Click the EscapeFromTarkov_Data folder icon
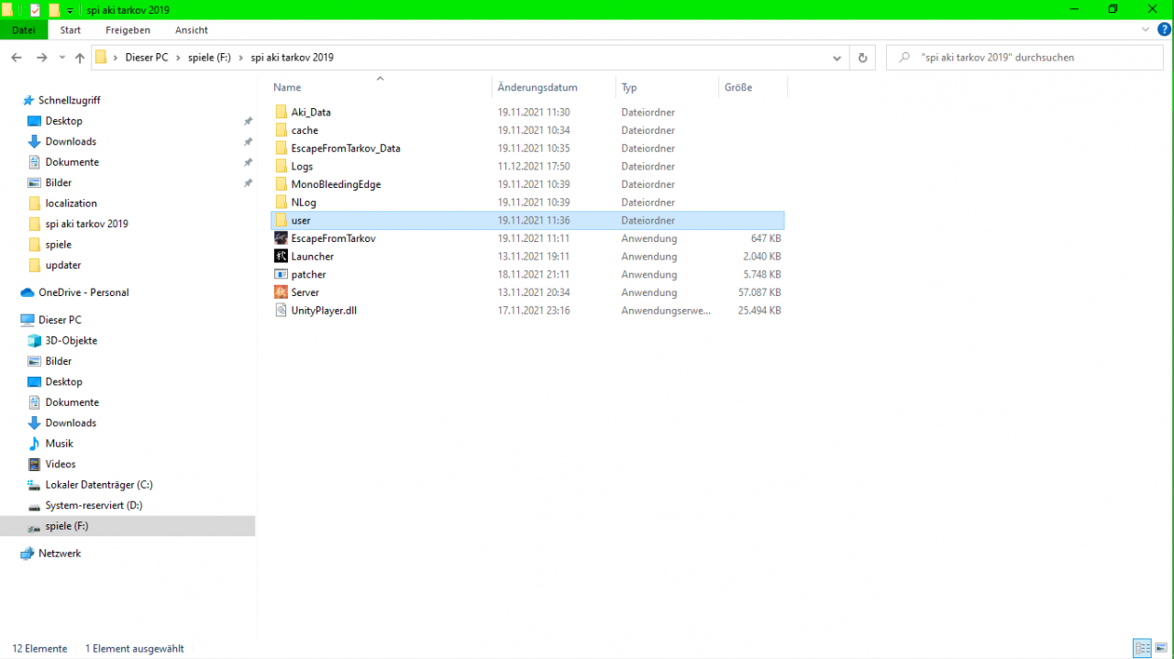 pyautogui.click(x=282, y=148)
